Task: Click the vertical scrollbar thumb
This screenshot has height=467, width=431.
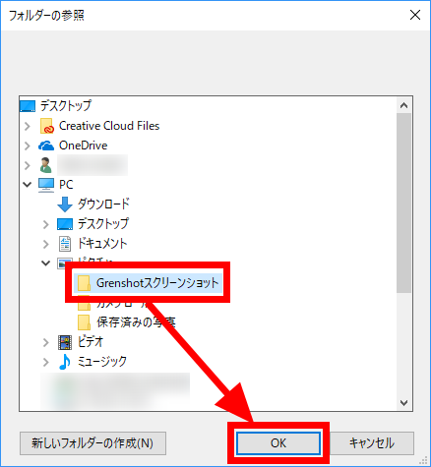Action: (x=403, y=204)
